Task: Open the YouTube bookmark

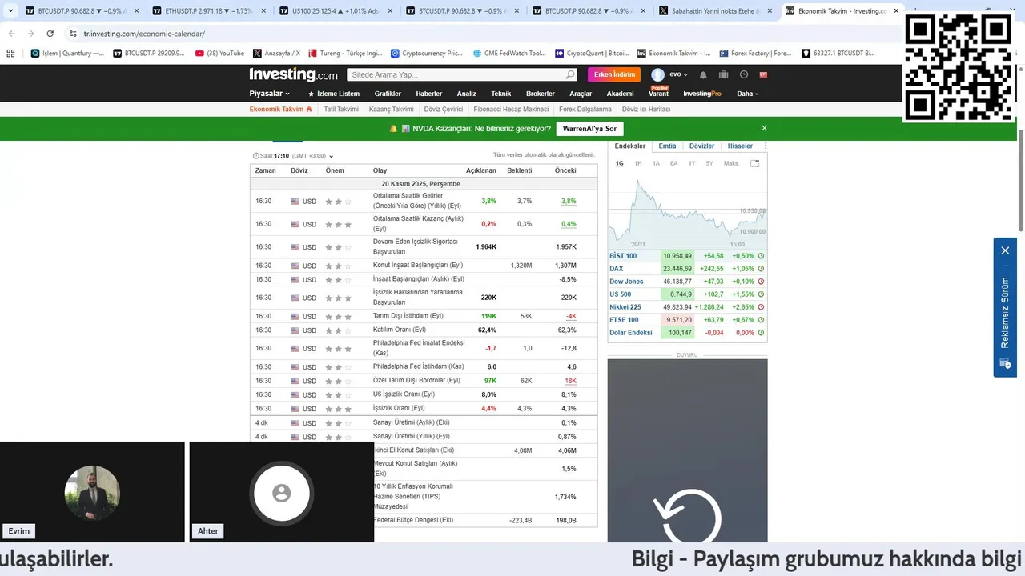Action: coord(219,54)
